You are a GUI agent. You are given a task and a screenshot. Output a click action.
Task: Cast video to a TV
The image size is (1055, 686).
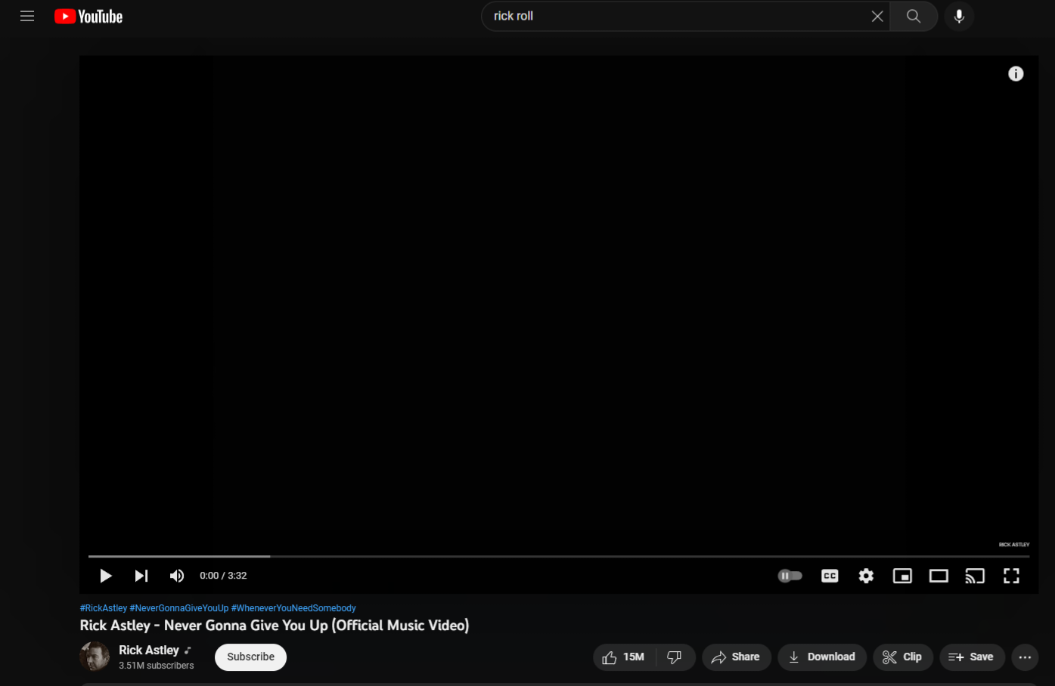click(x=975, y=576)
